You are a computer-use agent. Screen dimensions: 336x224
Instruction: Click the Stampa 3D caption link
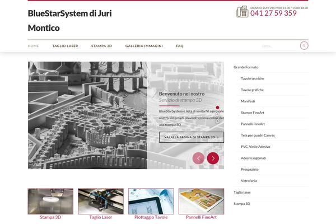pos(50,217)
